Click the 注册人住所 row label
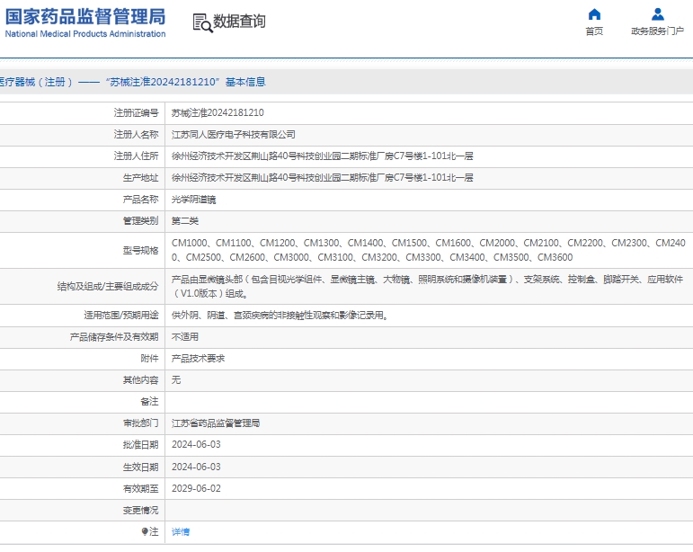The height and width of the screenshot is (552, 693). click(136, 156)
